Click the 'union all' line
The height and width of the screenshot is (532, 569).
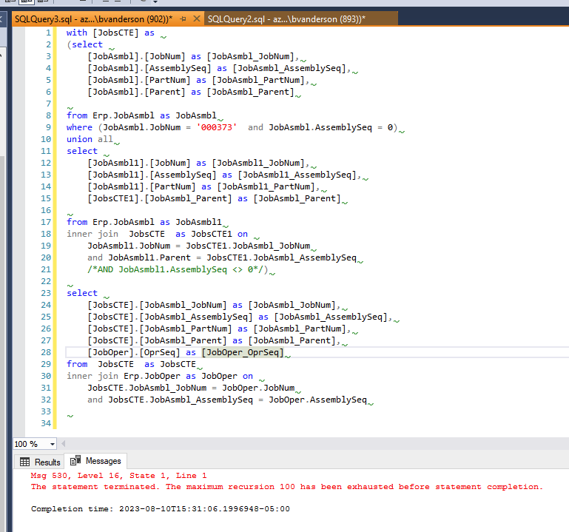90,139
